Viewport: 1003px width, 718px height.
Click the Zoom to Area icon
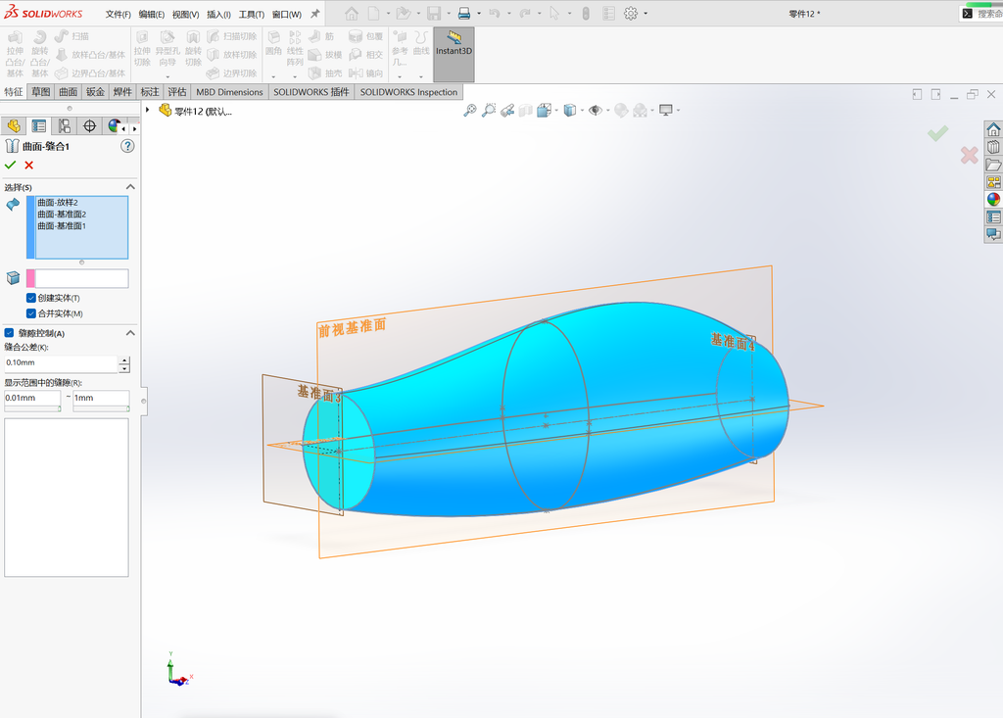coord(489,111)
